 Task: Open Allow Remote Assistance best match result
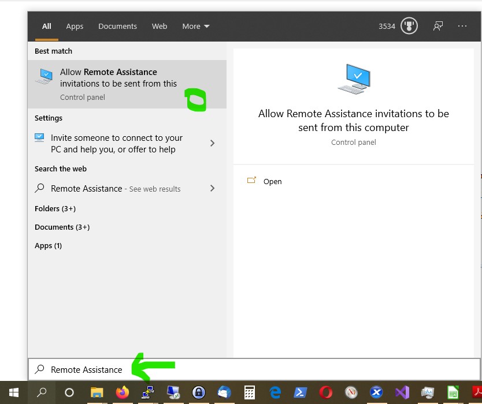pos(127,84)
